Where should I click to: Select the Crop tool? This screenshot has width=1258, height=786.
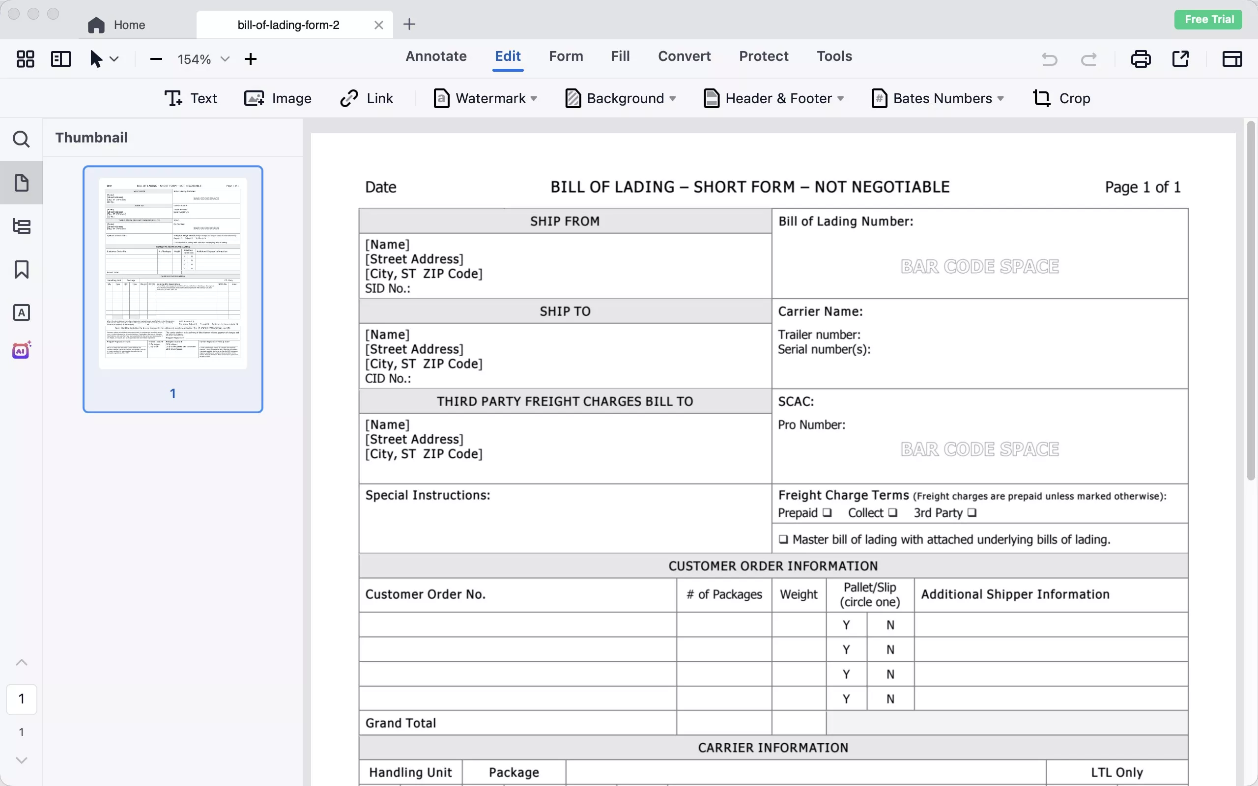pyautogui.click(x=1061, y=98)
